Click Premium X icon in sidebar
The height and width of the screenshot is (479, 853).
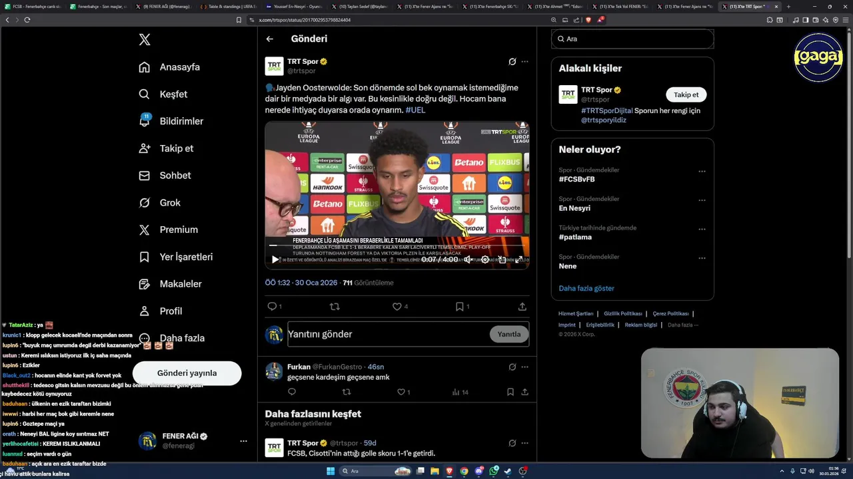tap(144, 230)
